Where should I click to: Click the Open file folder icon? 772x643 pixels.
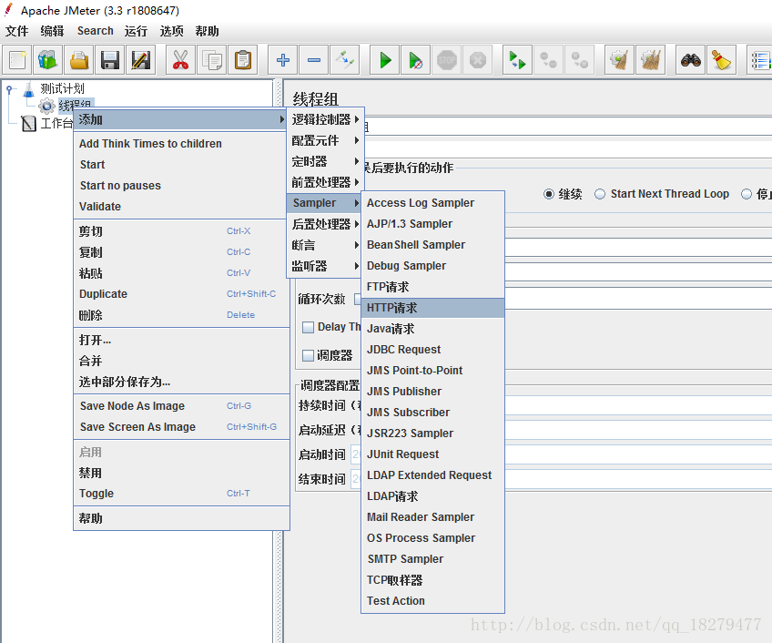click(x=79, y=60)
